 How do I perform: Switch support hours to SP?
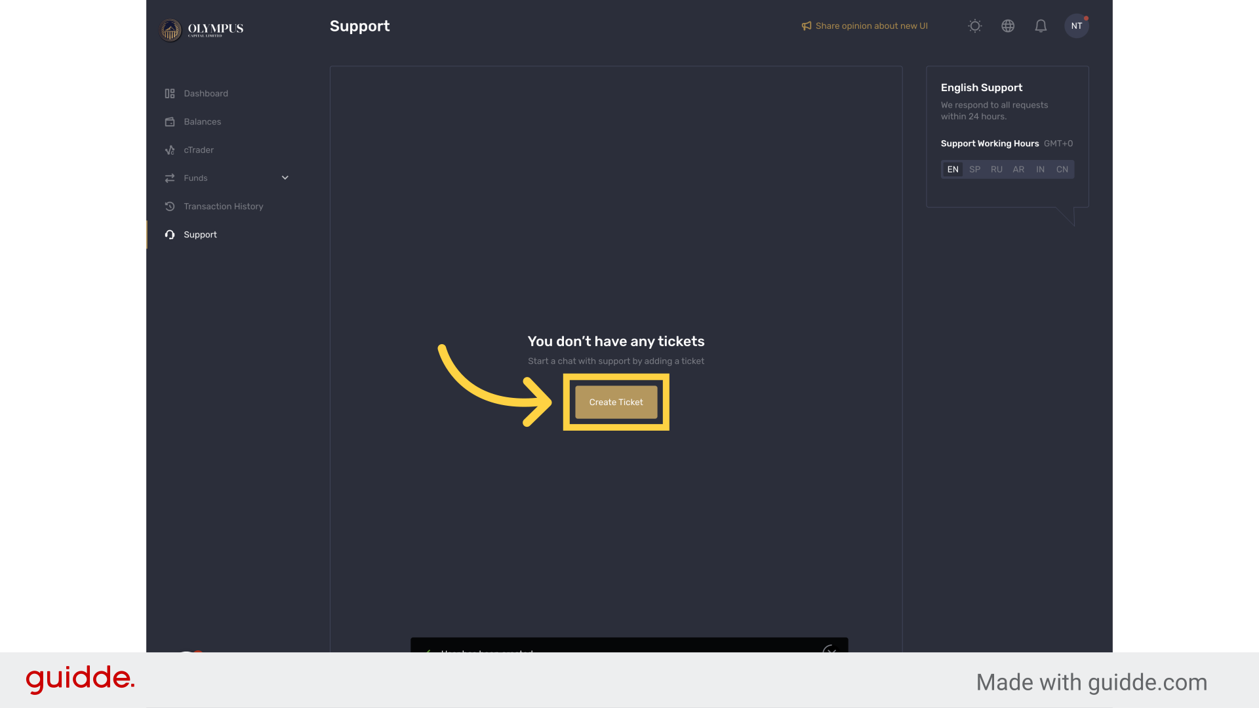tap(974, 170)
